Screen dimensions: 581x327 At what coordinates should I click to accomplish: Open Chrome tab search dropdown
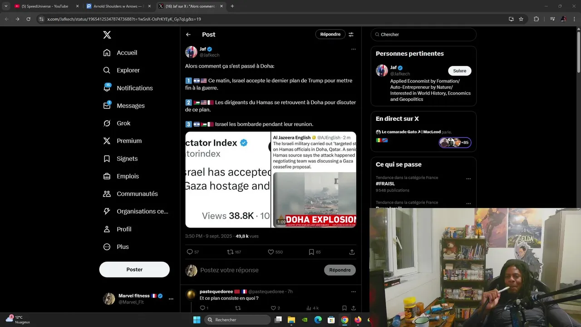pos(5,6)
